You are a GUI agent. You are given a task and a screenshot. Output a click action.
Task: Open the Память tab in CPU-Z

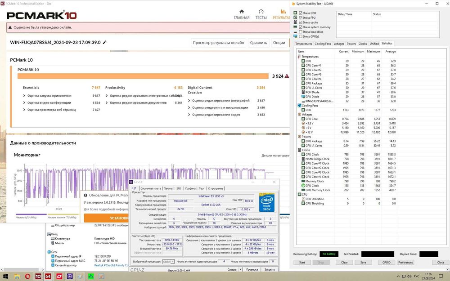[x=168, y=188]
